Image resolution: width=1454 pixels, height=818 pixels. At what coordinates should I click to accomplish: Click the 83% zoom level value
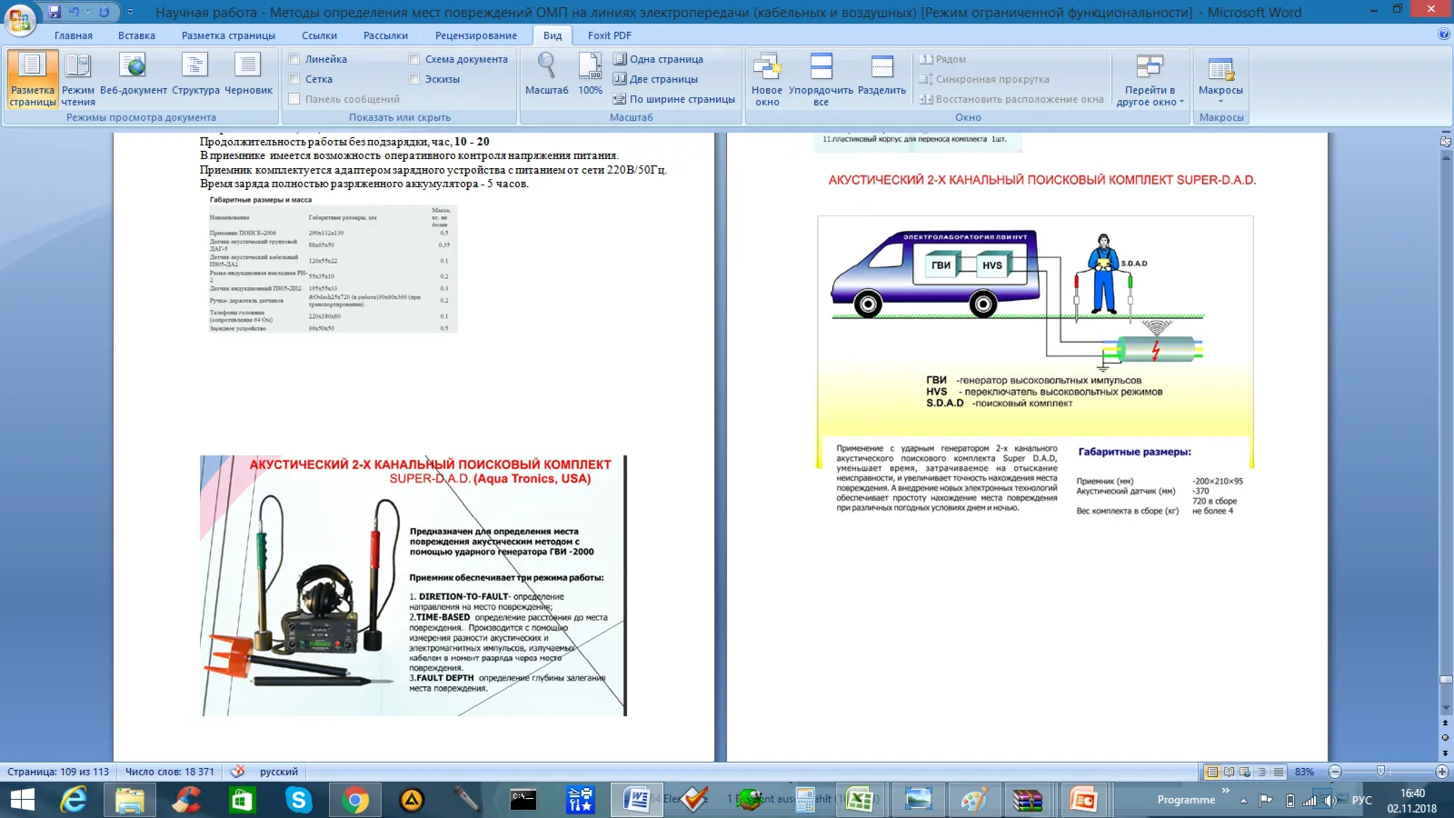(1304, 772)
